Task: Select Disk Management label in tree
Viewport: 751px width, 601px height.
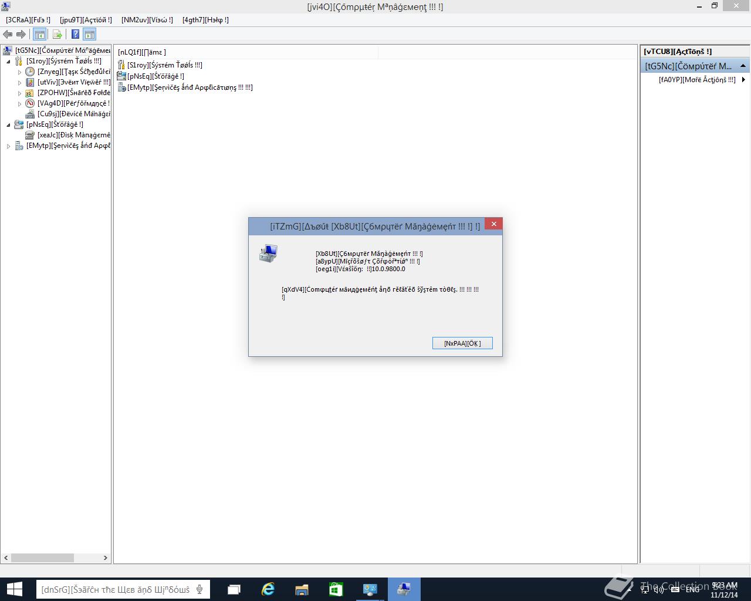Action: [x=74, y=135]
